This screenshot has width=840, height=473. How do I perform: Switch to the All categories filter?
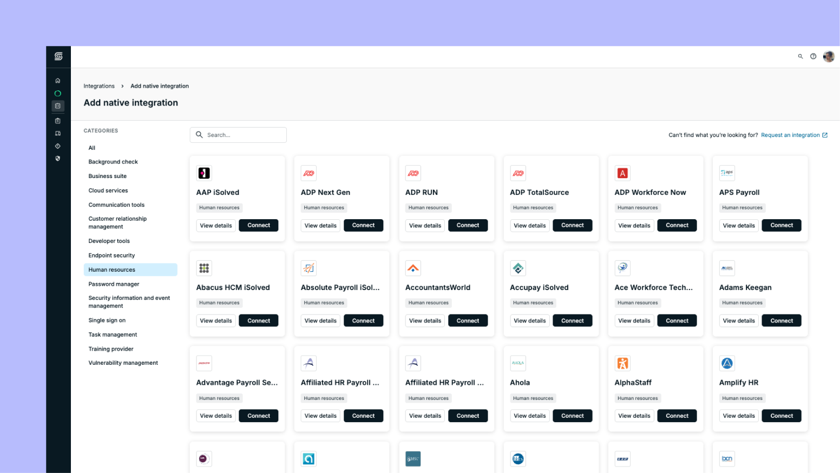pyautogui.click(x=91, y=147)
